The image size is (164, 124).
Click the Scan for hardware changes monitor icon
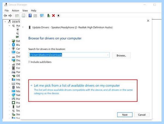[42, 16]
